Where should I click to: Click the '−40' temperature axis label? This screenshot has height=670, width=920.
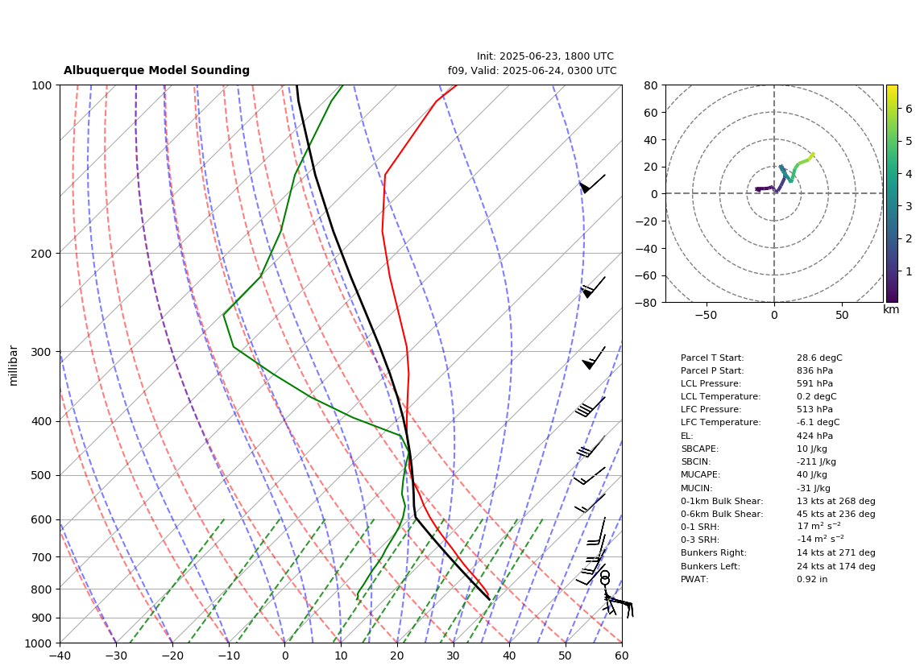(x=60, y=656)
